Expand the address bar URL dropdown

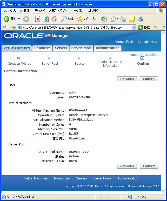pos(134,27)
